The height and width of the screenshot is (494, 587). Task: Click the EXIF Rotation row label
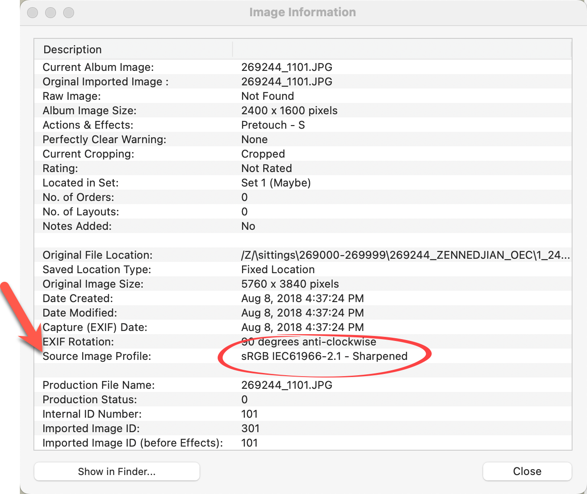(78, 342)
